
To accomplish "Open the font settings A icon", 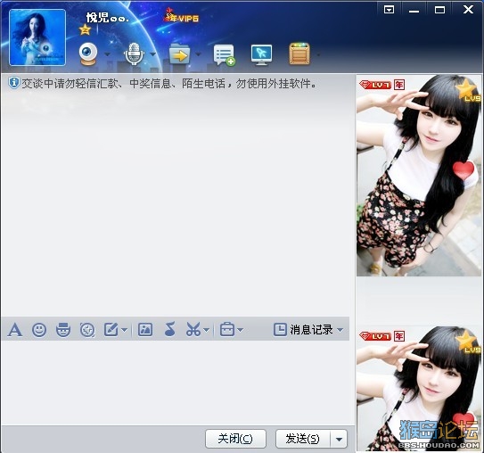I will pos(15,330).
